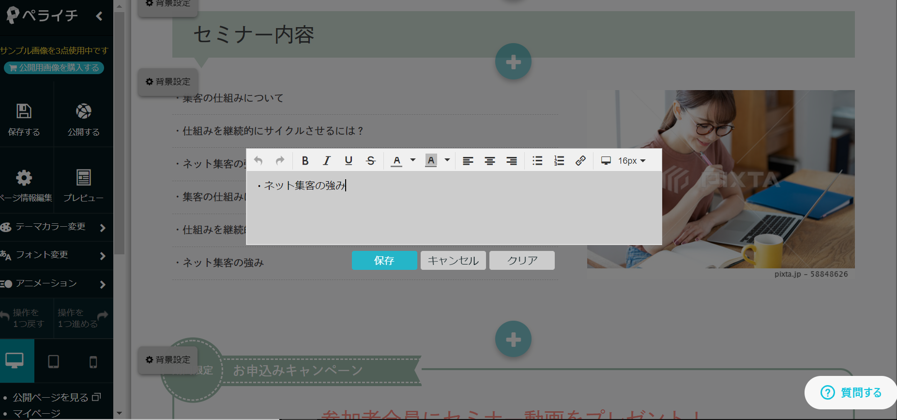Switch to tablet view mode
This screenshot has width=897, height=420.
54,361
